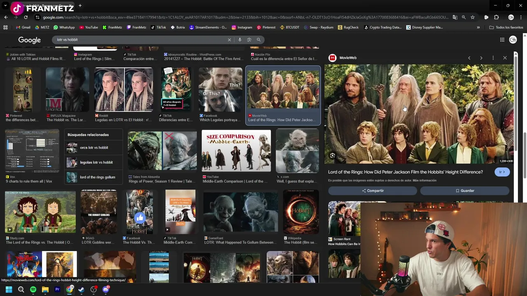Go to the Google logo homepage

coord(29,40)
